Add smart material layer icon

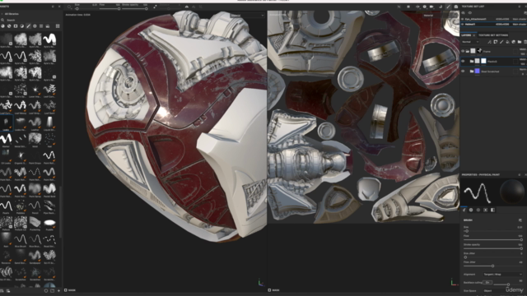coord(514,42)
